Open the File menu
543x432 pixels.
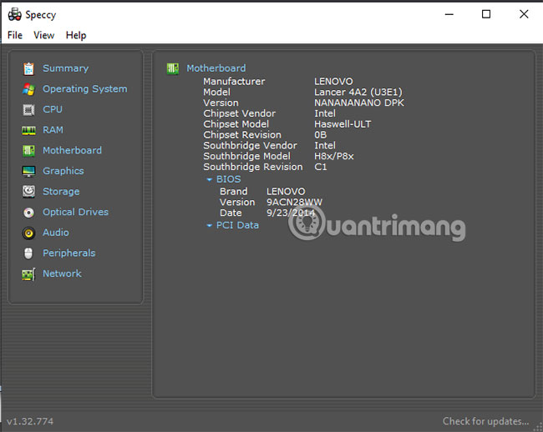(x=15, y=35)
